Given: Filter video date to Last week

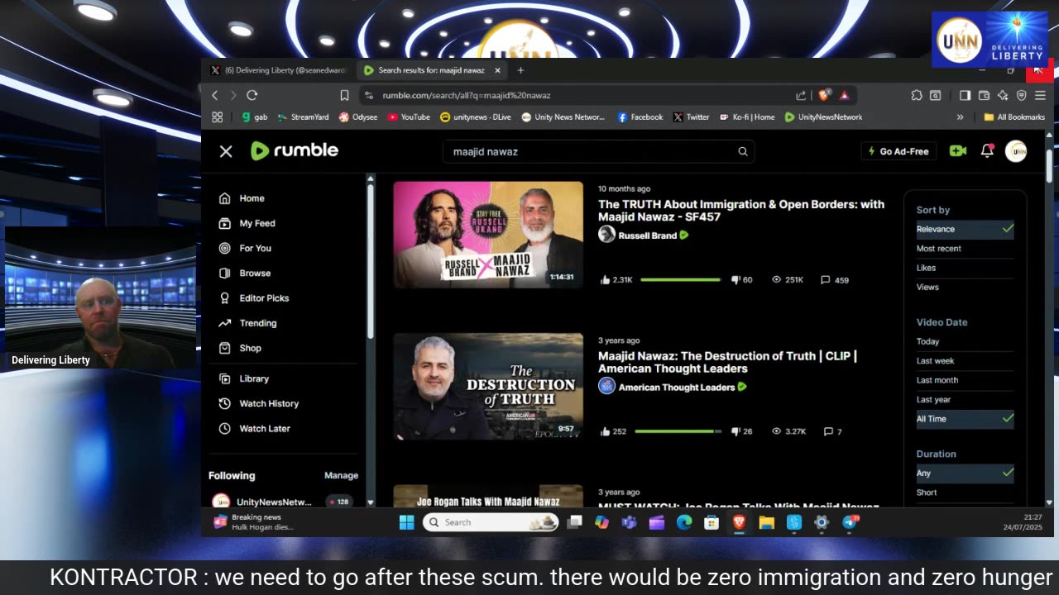Looking at the screenshot, I should [935, 360].
